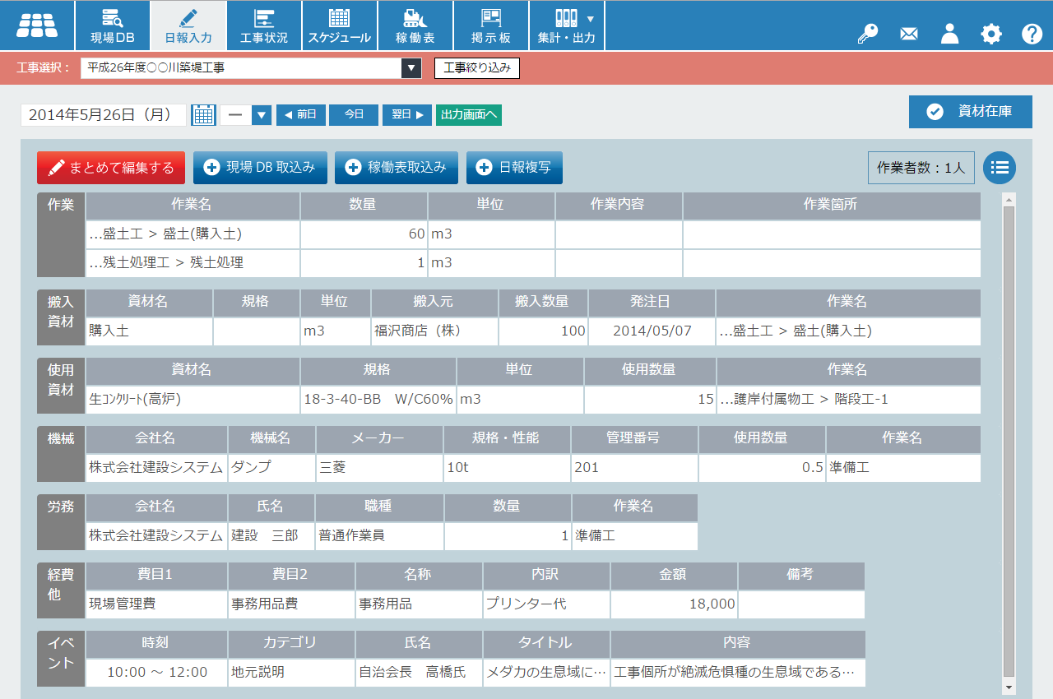Click the ダンプ machine name cell

[x=271, y=468]
